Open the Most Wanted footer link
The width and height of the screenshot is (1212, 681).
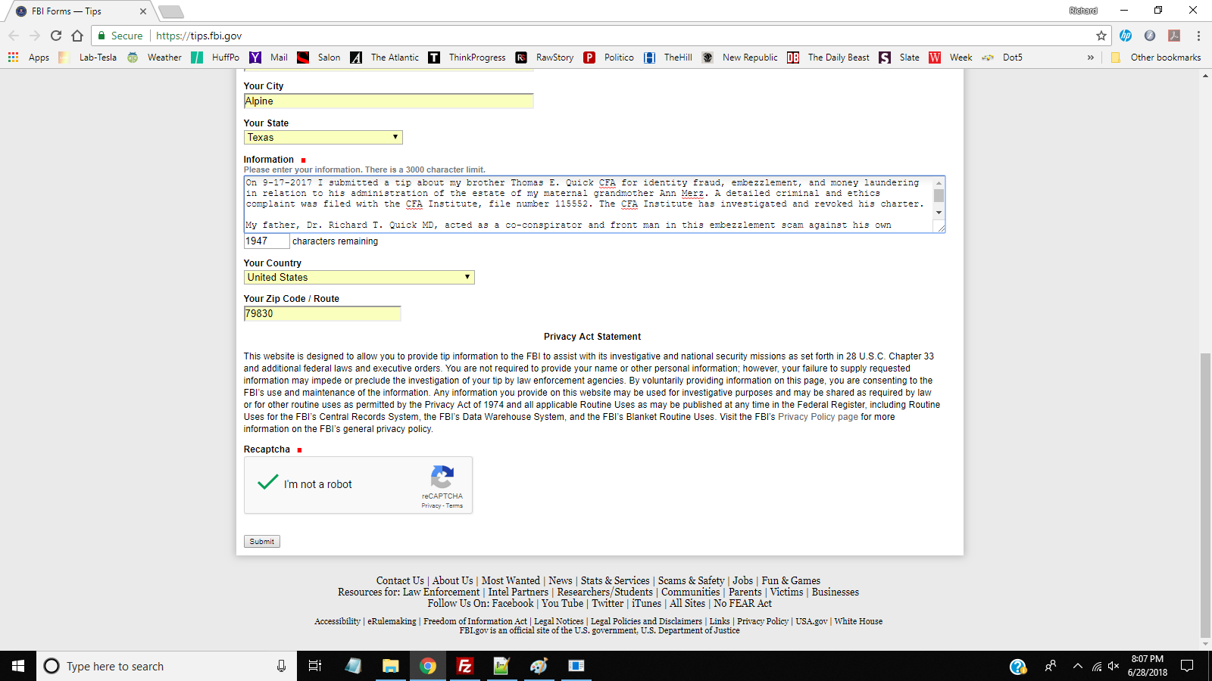[511, 580]
